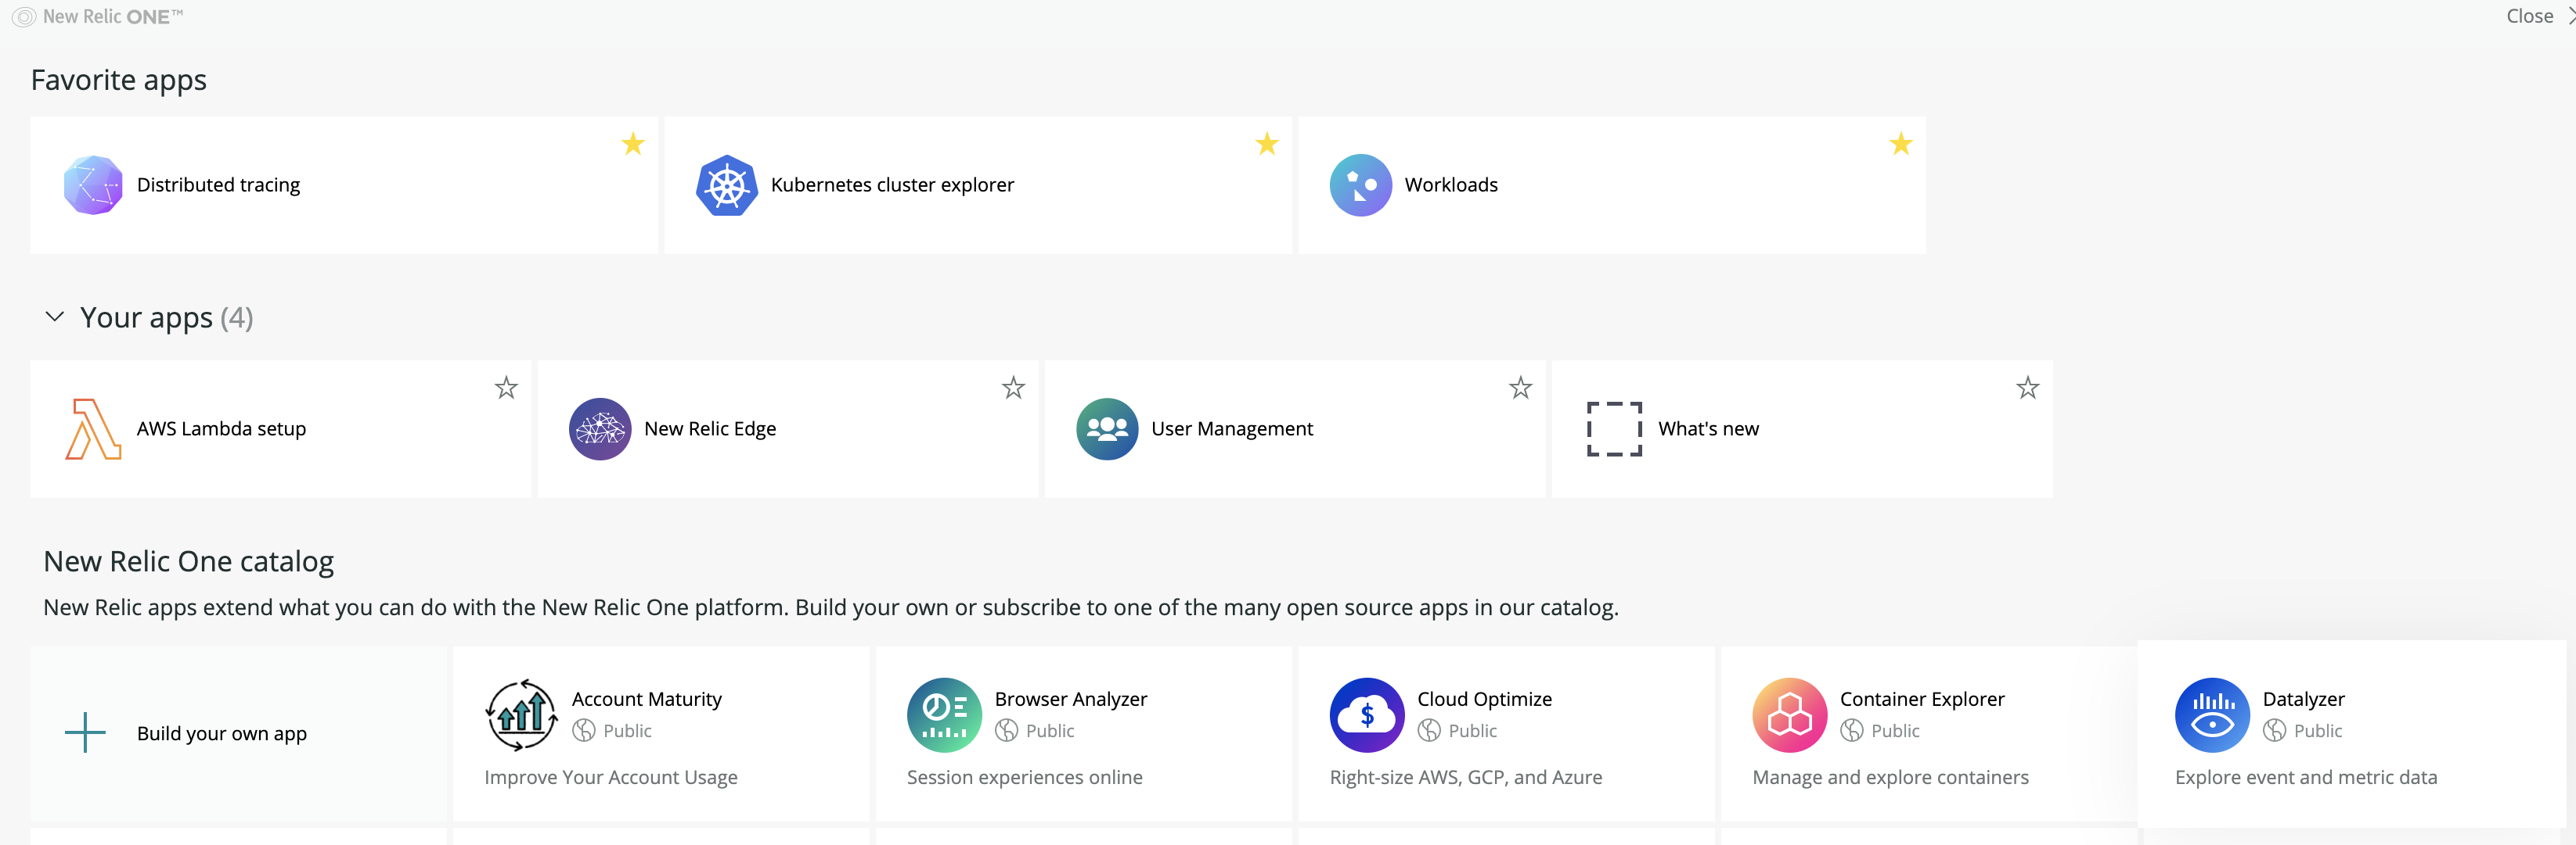2576x845 pixels.
Task: Favorite AWS Lambda setup with its star
Action: (506, 388)
